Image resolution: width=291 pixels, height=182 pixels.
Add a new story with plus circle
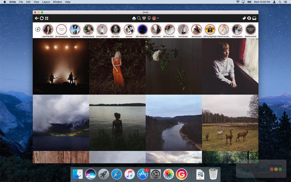point(38,29)
